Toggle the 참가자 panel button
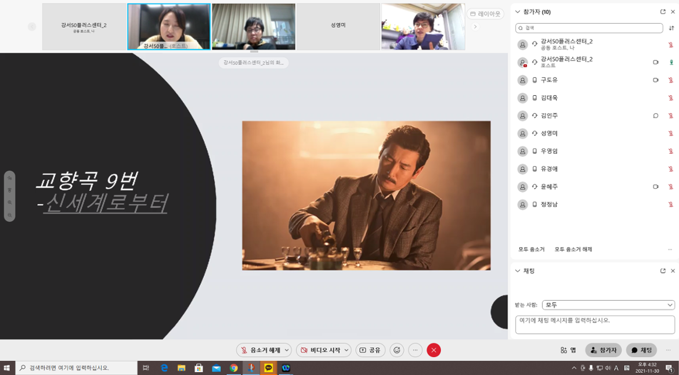 pyautogui.click(x=603, y=350)
